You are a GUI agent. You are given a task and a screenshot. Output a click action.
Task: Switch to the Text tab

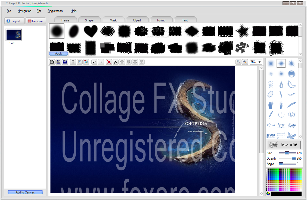point(185,20)
